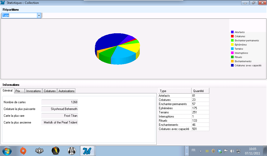Select the Enchanter-permanents table row
Viewport: 267px width, 156px height.
coord(184,104)
